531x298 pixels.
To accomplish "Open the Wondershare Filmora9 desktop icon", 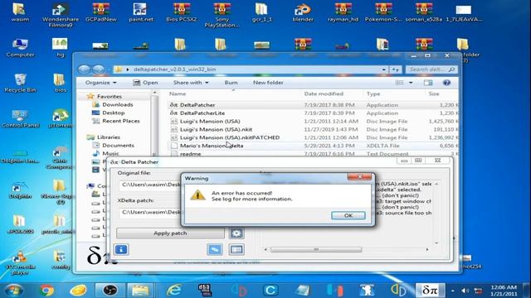I will point(61,15).
